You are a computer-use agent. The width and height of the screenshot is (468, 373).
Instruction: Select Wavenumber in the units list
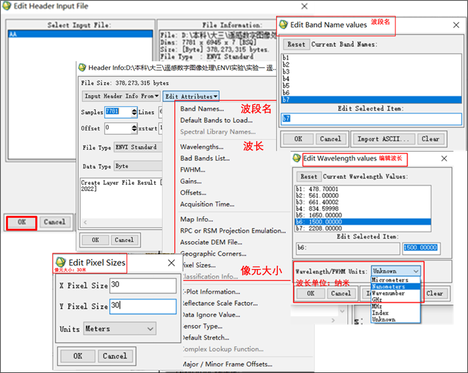point(395,293)
